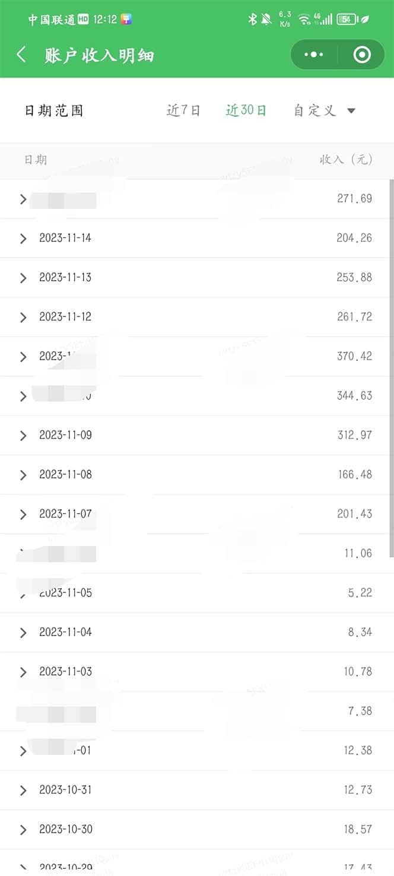Tap the Wi-Fi signal status icon
The width and height of the screenshot is (394, 876).
(304, 20)
